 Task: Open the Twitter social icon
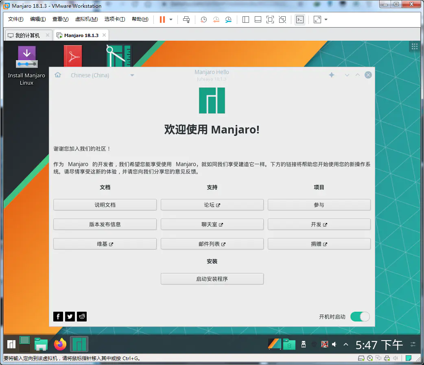pyautogui.click(x=70, y=316)
